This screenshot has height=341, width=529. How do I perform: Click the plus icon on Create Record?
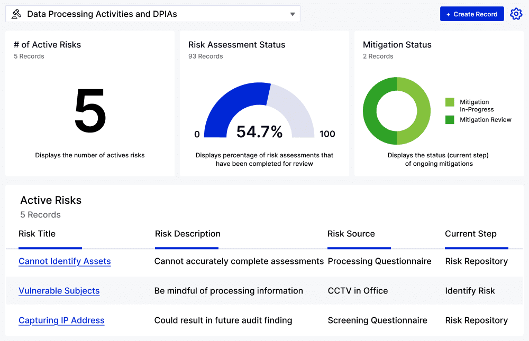(448, 14)
